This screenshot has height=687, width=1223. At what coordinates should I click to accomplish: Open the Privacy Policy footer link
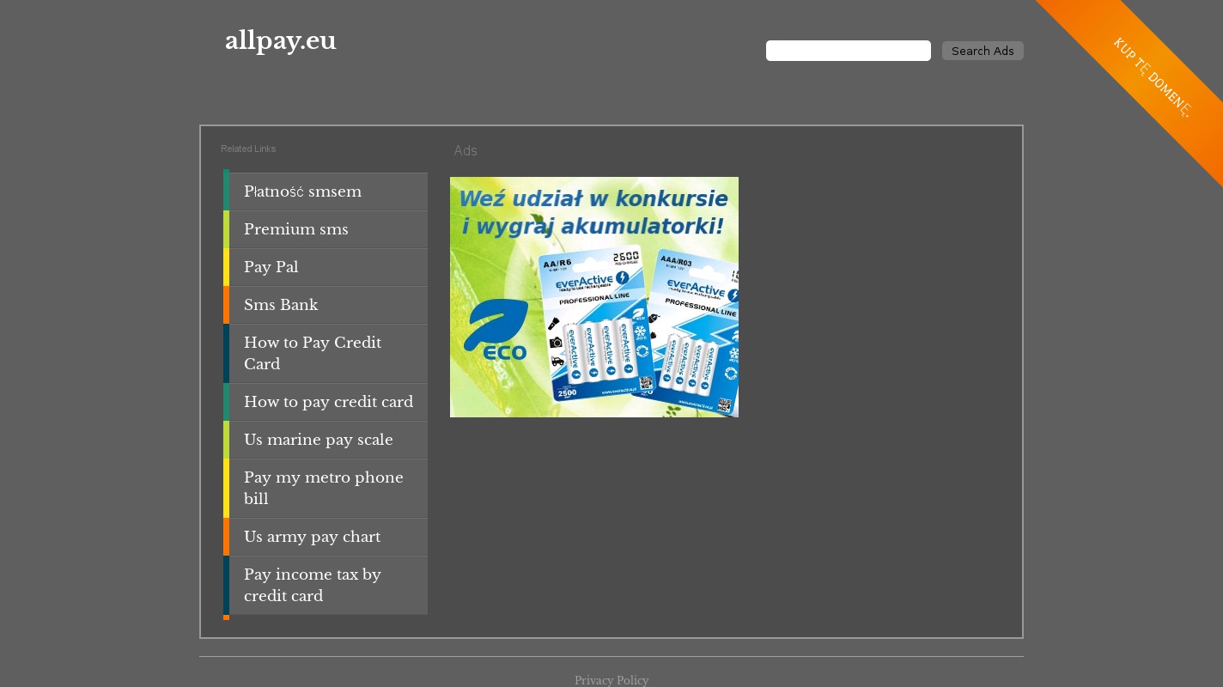(611, 680)
